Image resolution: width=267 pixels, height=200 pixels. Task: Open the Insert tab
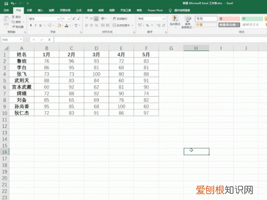[x=41, y=10]
